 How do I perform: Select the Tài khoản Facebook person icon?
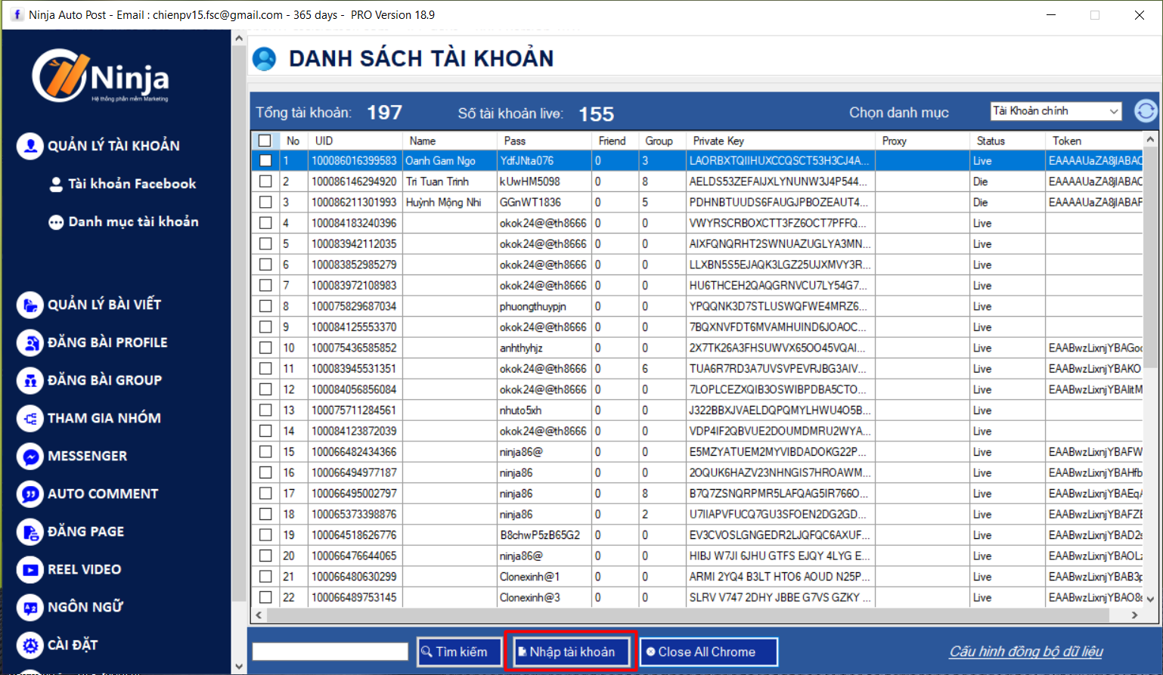click(56, 184)
